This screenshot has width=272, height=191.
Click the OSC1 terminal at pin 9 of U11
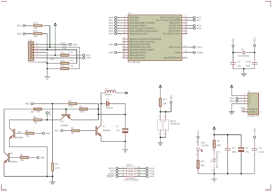pos(194,47)
